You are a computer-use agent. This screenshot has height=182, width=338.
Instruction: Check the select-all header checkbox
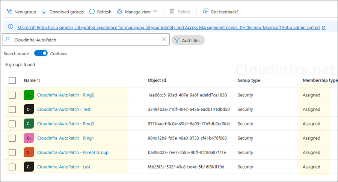[x=12, y=80]
